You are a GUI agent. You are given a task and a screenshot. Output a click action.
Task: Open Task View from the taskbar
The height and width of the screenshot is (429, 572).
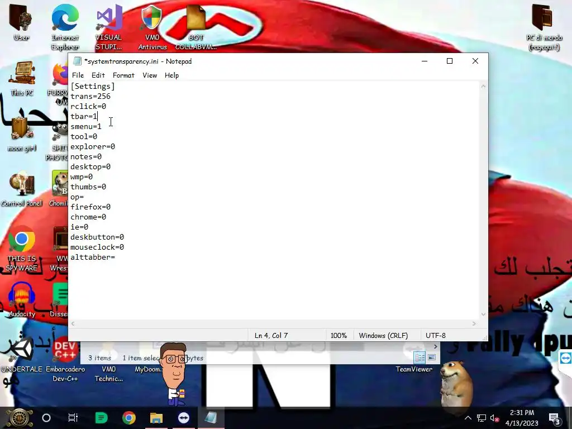click(x=73, y=418)
